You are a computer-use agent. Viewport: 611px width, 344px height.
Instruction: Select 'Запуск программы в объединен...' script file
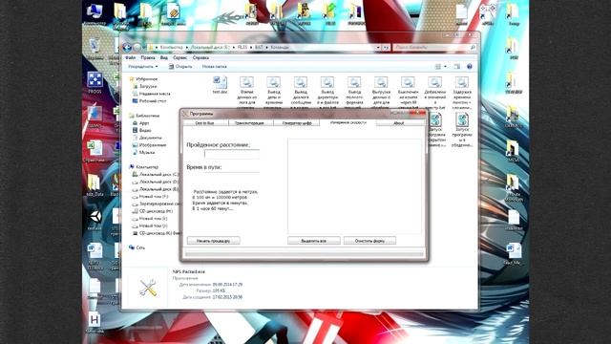462,130
